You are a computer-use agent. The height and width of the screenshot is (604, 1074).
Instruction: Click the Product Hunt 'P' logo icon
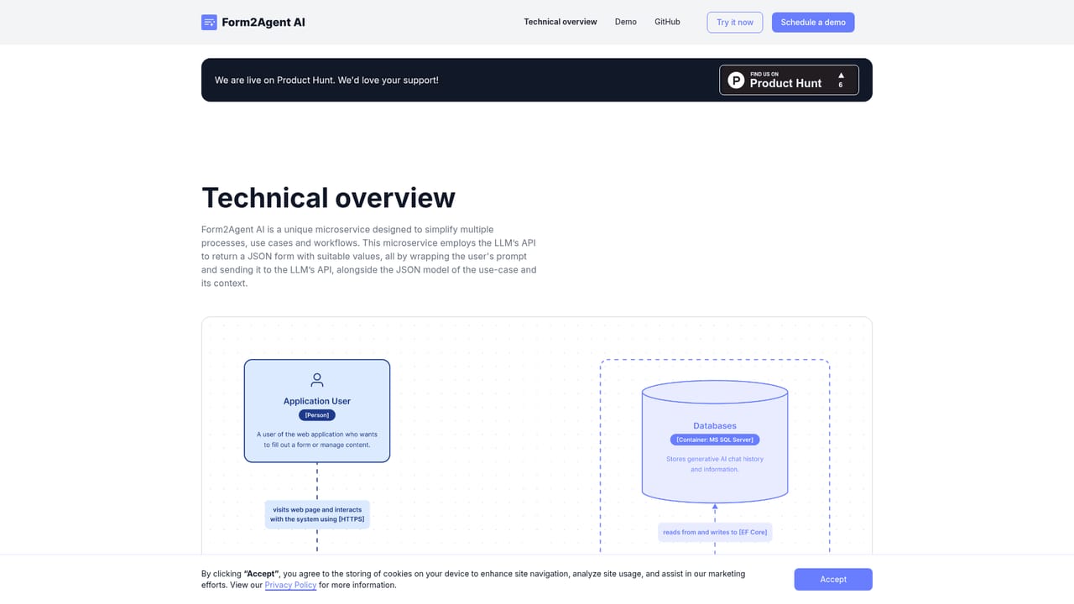pos(736,81)
